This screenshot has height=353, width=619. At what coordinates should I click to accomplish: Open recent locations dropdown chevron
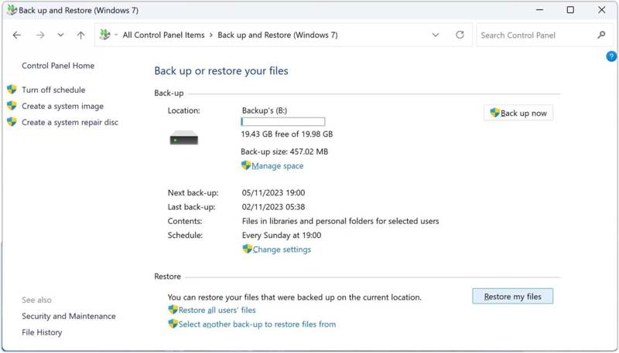[x=60, y=35]
